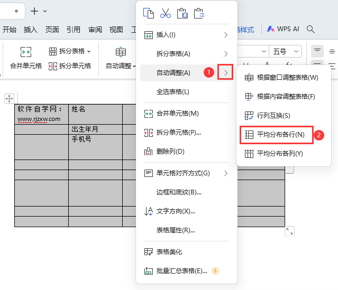The image size is (338, 290).
Task: Click the new tab plus button
Action: coord(34,11)
